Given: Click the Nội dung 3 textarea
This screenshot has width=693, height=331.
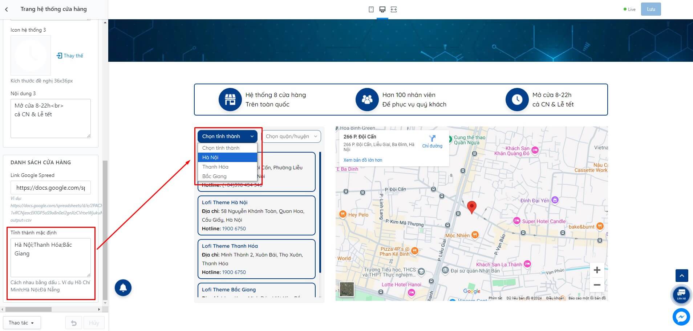Looking at the screenshot, I should pyautogui.click(x=50, y=118).
